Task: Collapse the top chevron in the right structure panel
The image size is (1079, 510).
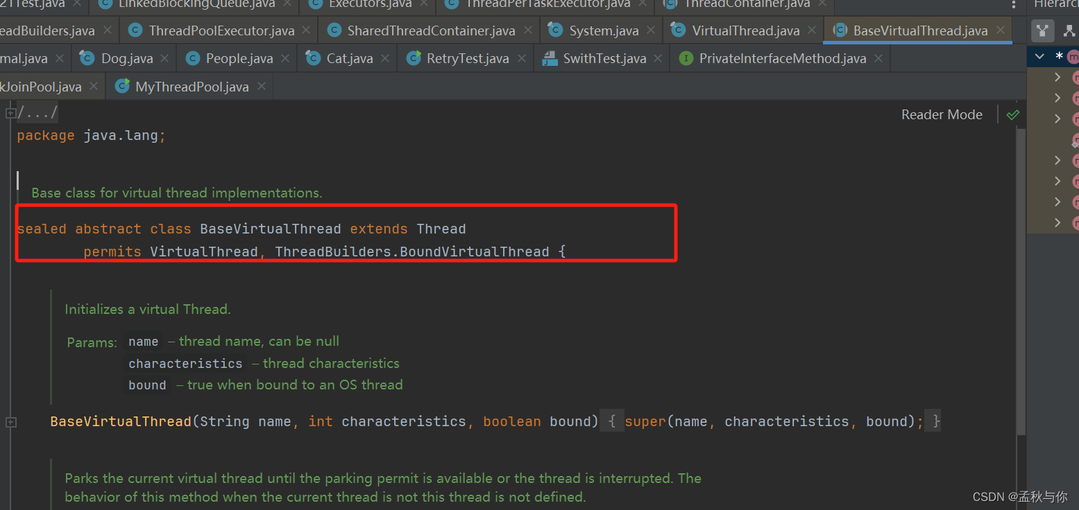Action: [x=1039, y=57]
